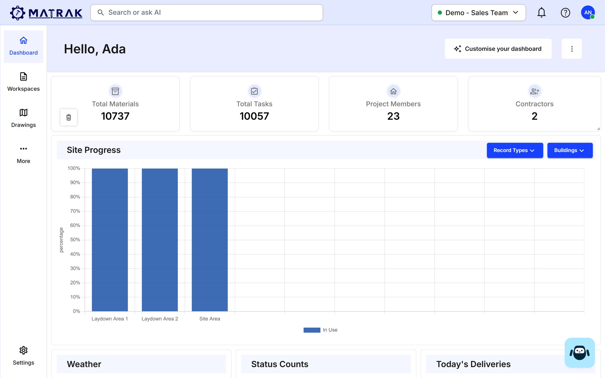605x378 pixels.
Task: Click the Site Area axis label
Action: 210,319
